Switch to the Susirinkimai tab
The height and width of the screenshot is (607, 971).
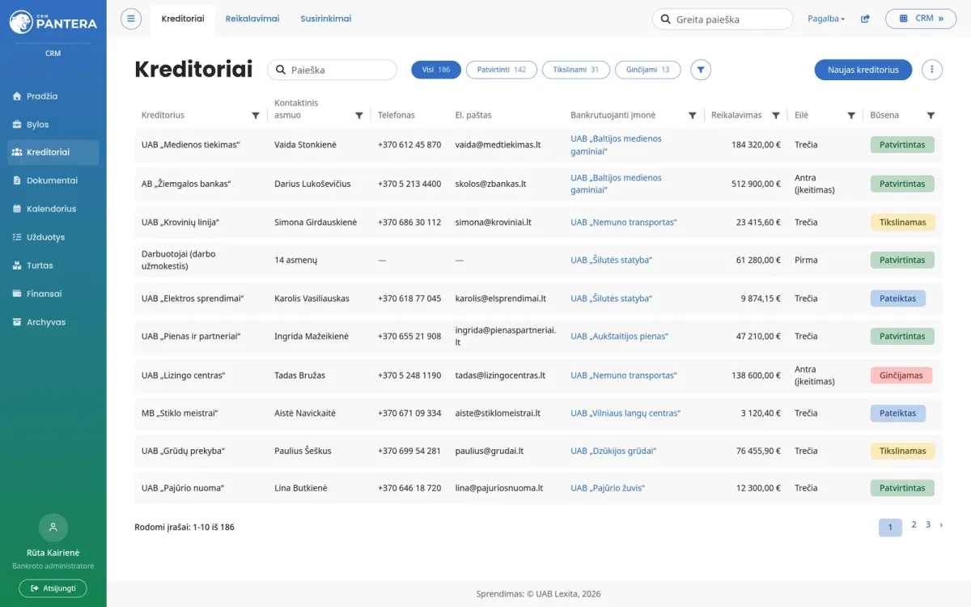click(x=326, y=19)
